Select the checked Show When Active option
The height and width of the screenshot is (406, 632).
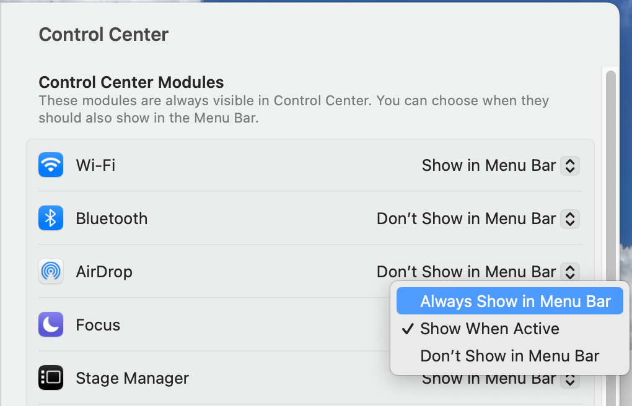489,329
